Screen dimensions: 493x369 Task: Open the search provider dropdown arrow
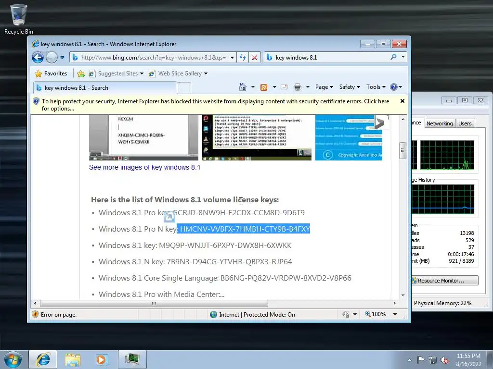pos(403,57)
